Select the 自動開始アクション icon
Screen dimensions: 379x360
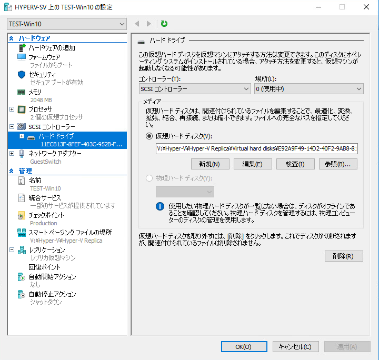pyautogui.click(x=22, y=277)
